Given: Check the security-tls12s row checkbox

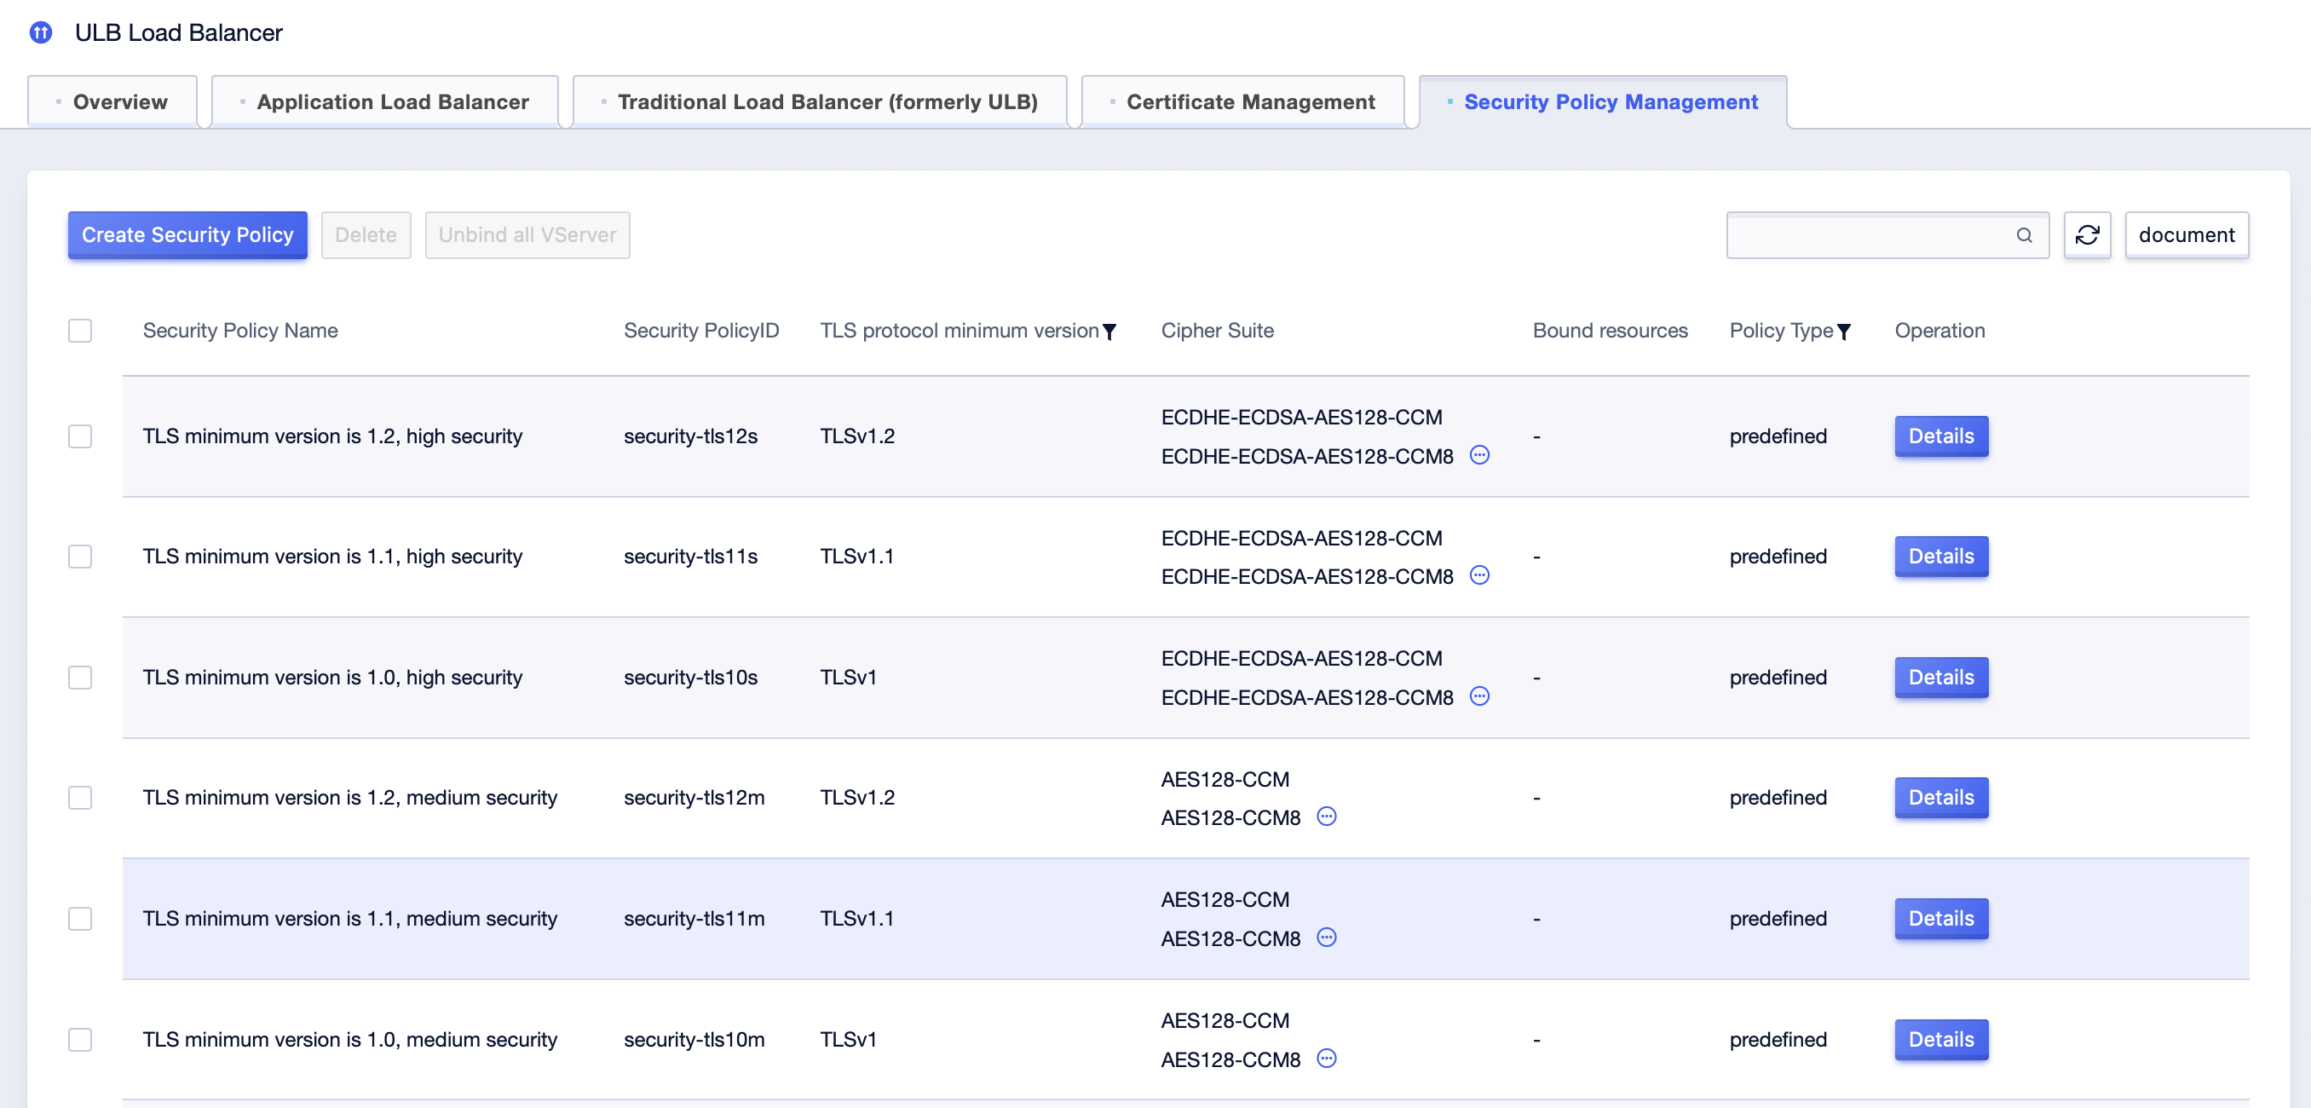Looking at the screenshot, I should tap(80, 436).
